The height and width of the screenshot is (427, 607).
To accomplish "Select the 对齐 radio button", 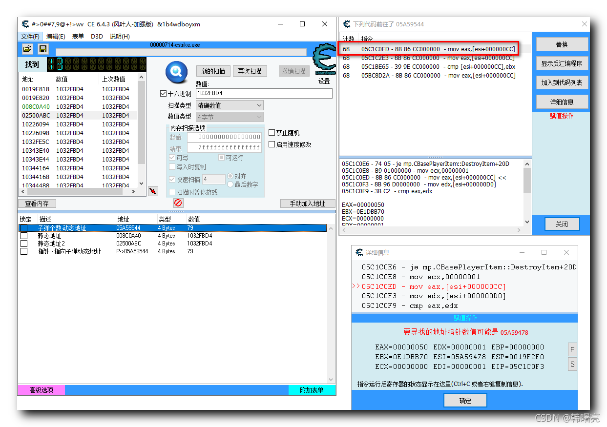I will [x=230, y=176].
